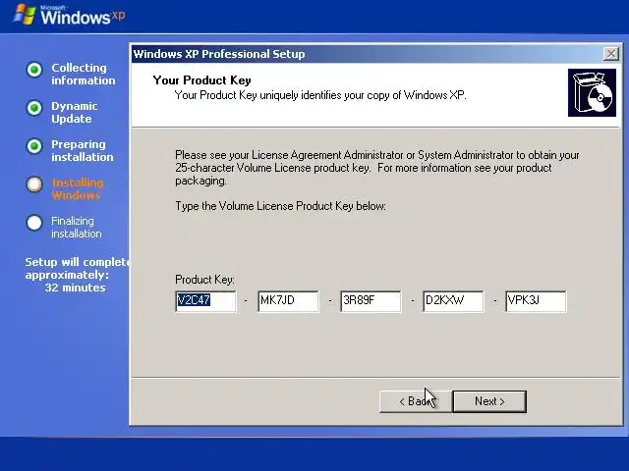Close the Windows XP Professional Setup dialog
This screenshot has width=629, height=471.
point(610,54)
